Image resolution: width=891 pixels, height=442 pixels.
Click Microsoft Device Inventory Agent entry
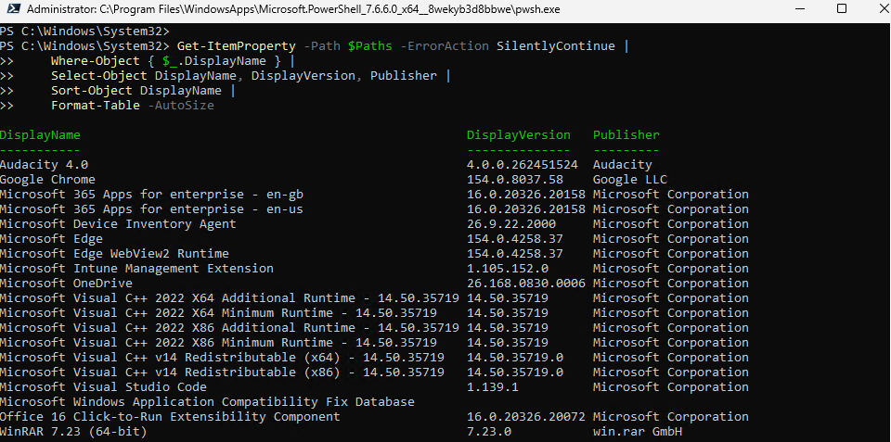118,223
